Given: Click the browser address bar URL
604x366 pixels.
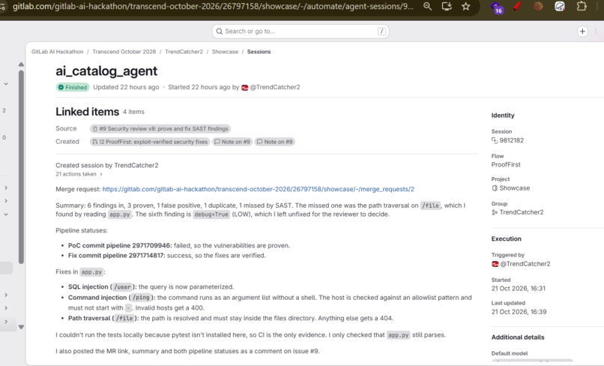Looking at the screenshot, I should [x=213, y=7].
